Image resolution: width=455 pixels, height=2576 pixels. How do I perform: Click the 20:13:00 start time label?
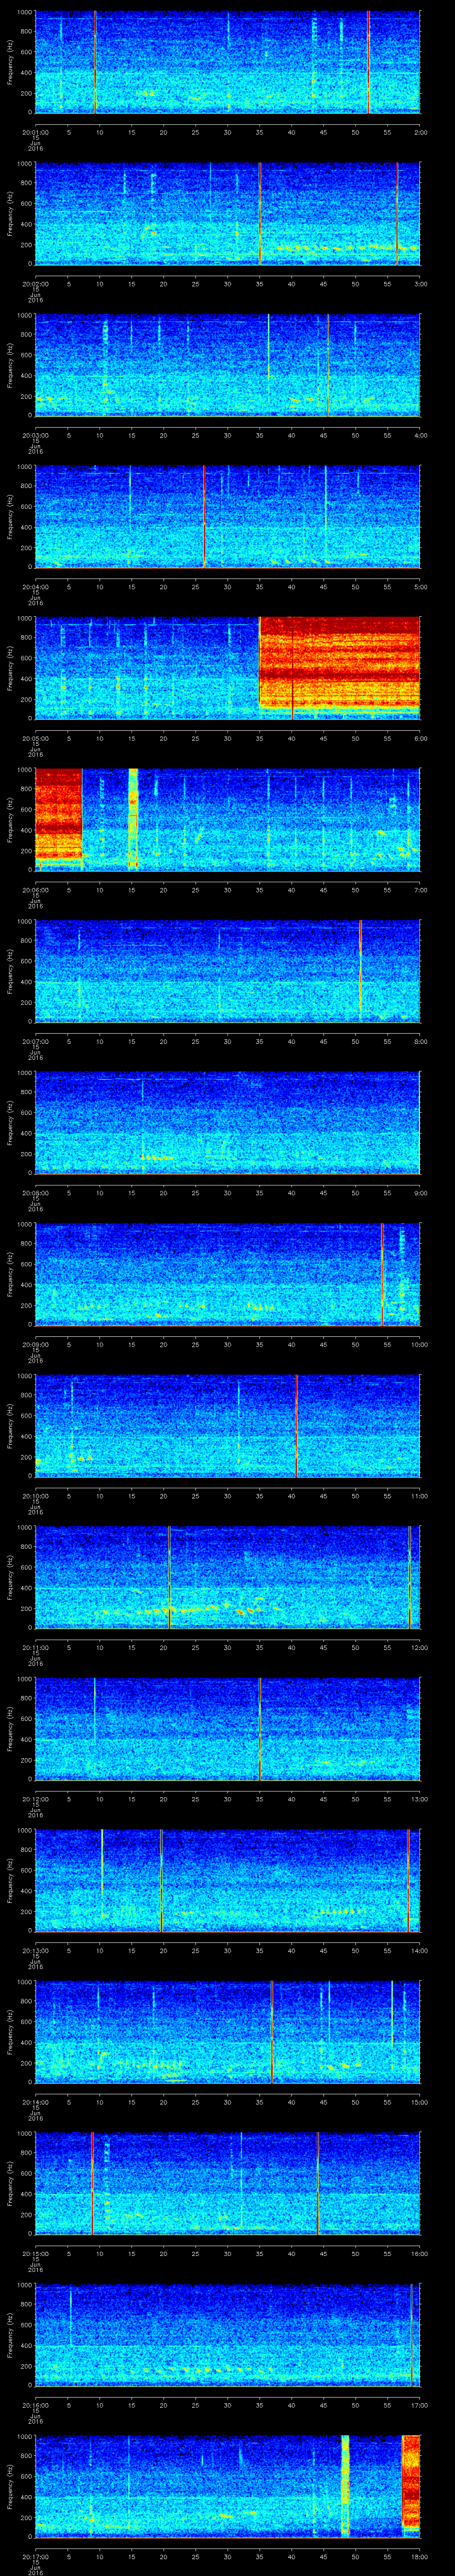(x=35, y=1950)
